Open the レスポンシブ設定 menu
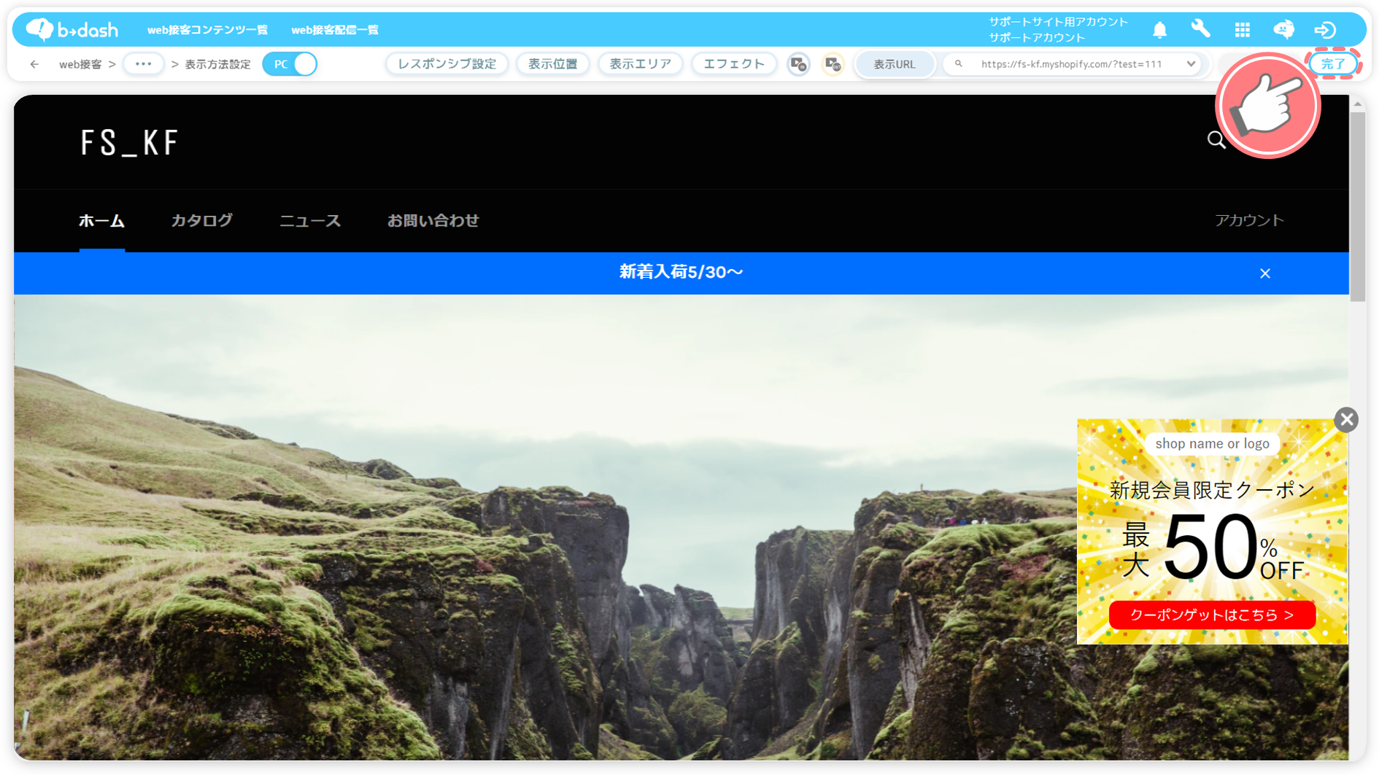This screenshot has width=1379, height=775. tap(447, 64)
